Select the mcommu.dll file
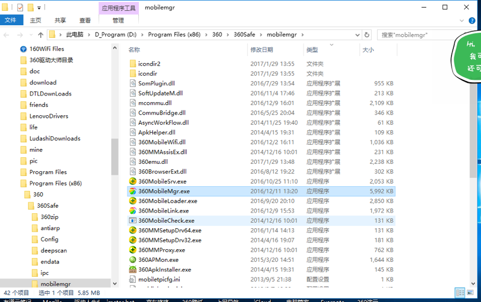 pos(155,103)
